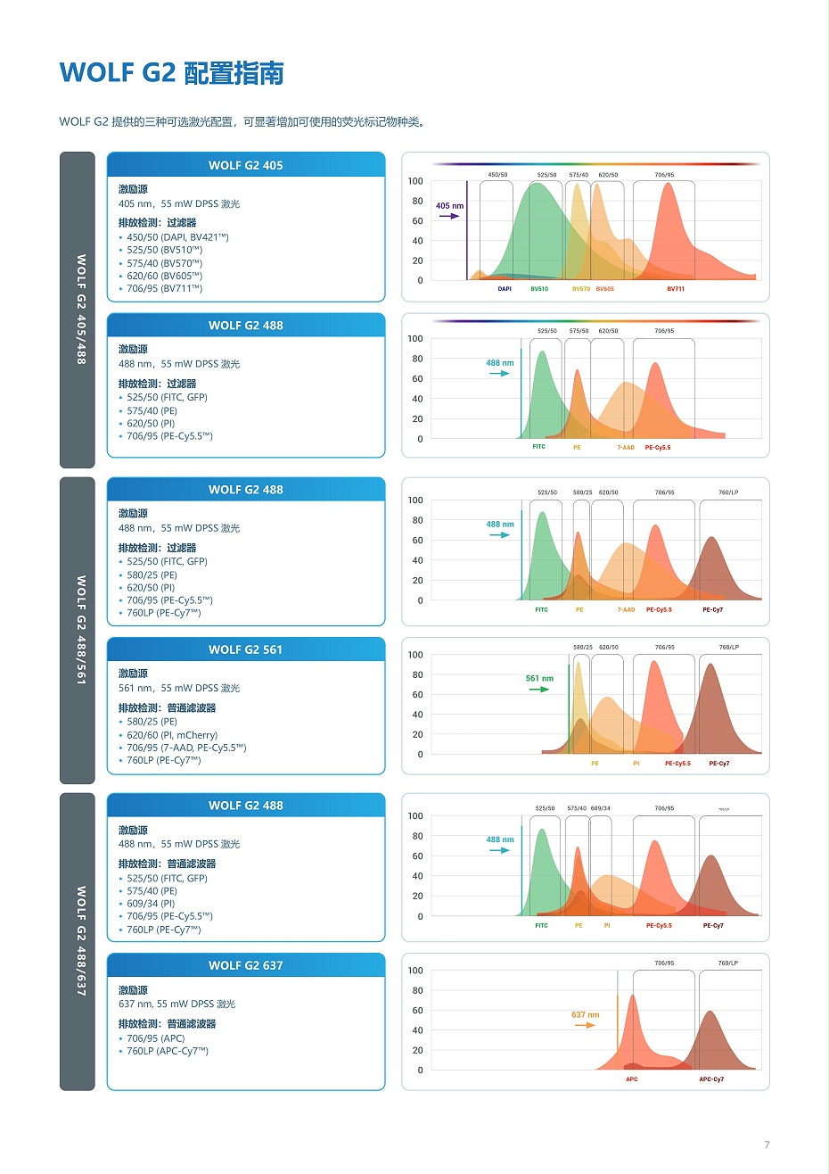The width and height of the screenshot is (829, 1174).
Task: Click the "561 nm" laser label in the chart
Action: tap(539, 679)
